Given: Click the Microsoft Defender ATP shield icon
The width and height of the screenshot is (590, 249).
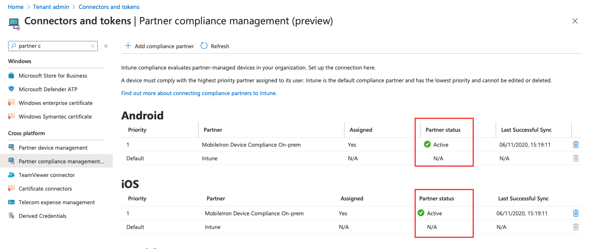Looking at the screenshot, I should click(x=12, y=89).
